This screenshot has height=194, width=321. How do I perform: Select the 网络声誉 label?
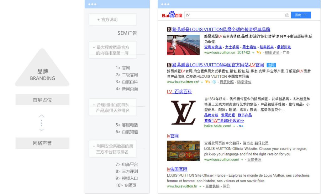click(x=42, y=143)
